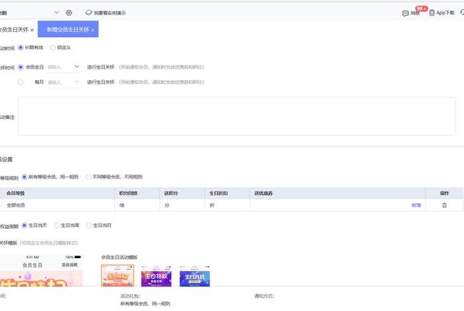Close the 新增会员生日关怀 tab
464x311 pixels.
pyautogui.click(x=93, y=30)
